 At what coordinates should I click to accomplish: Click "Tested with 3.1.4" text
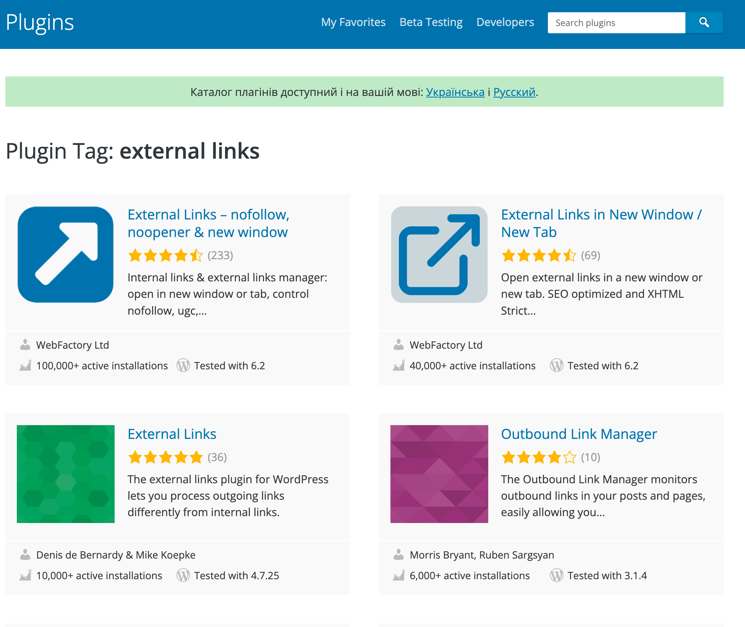(x=607, y=576)
